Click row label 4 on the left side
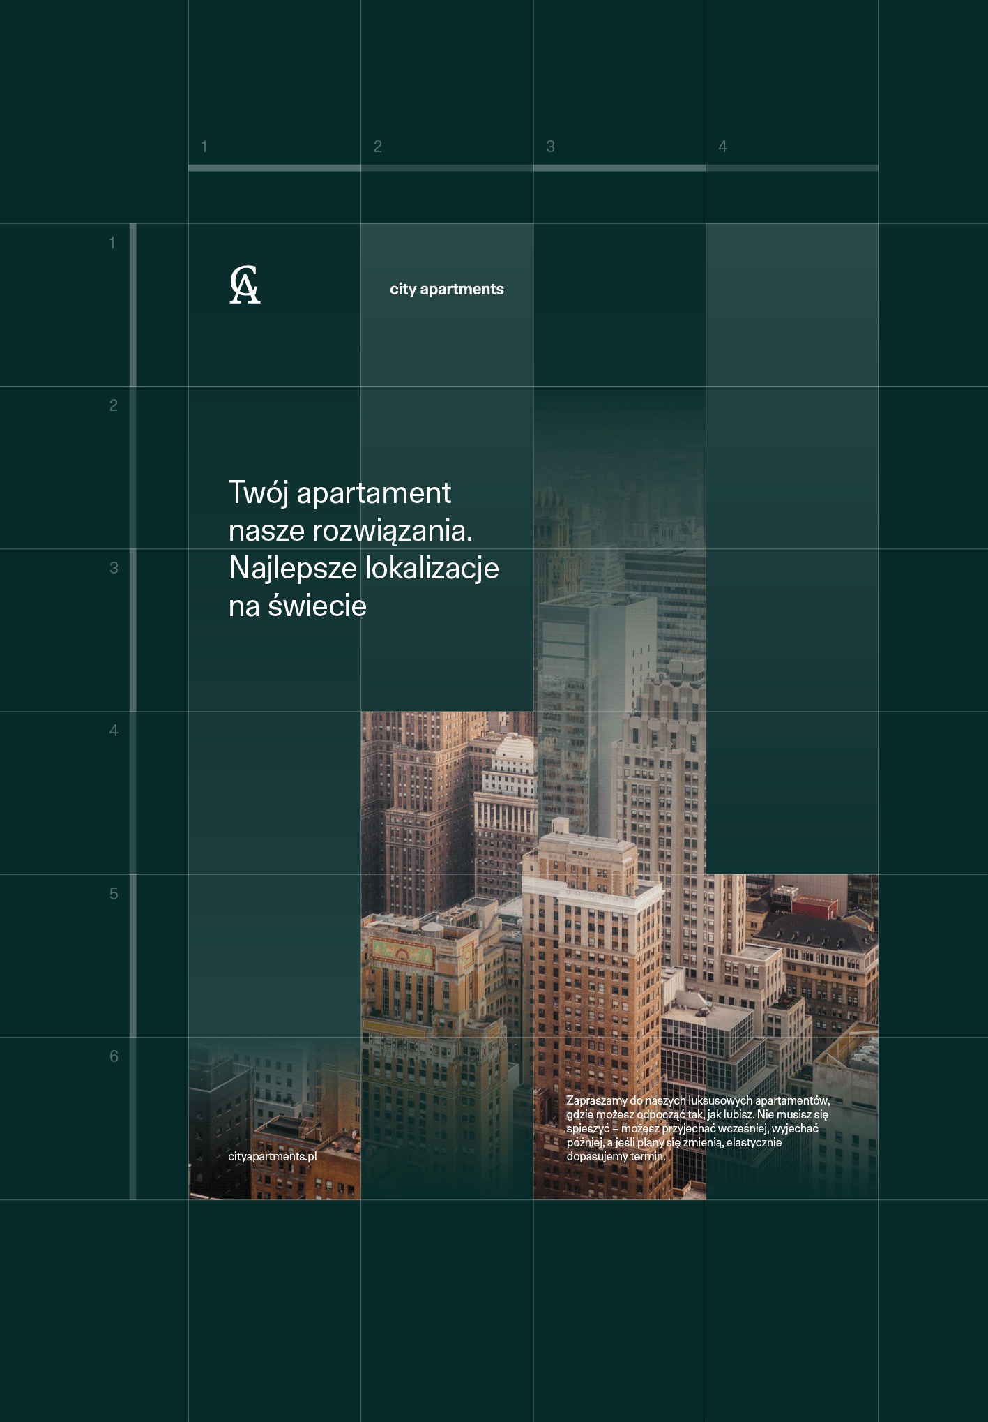This screenshot has height=1422, width=988. pos(113,731)
